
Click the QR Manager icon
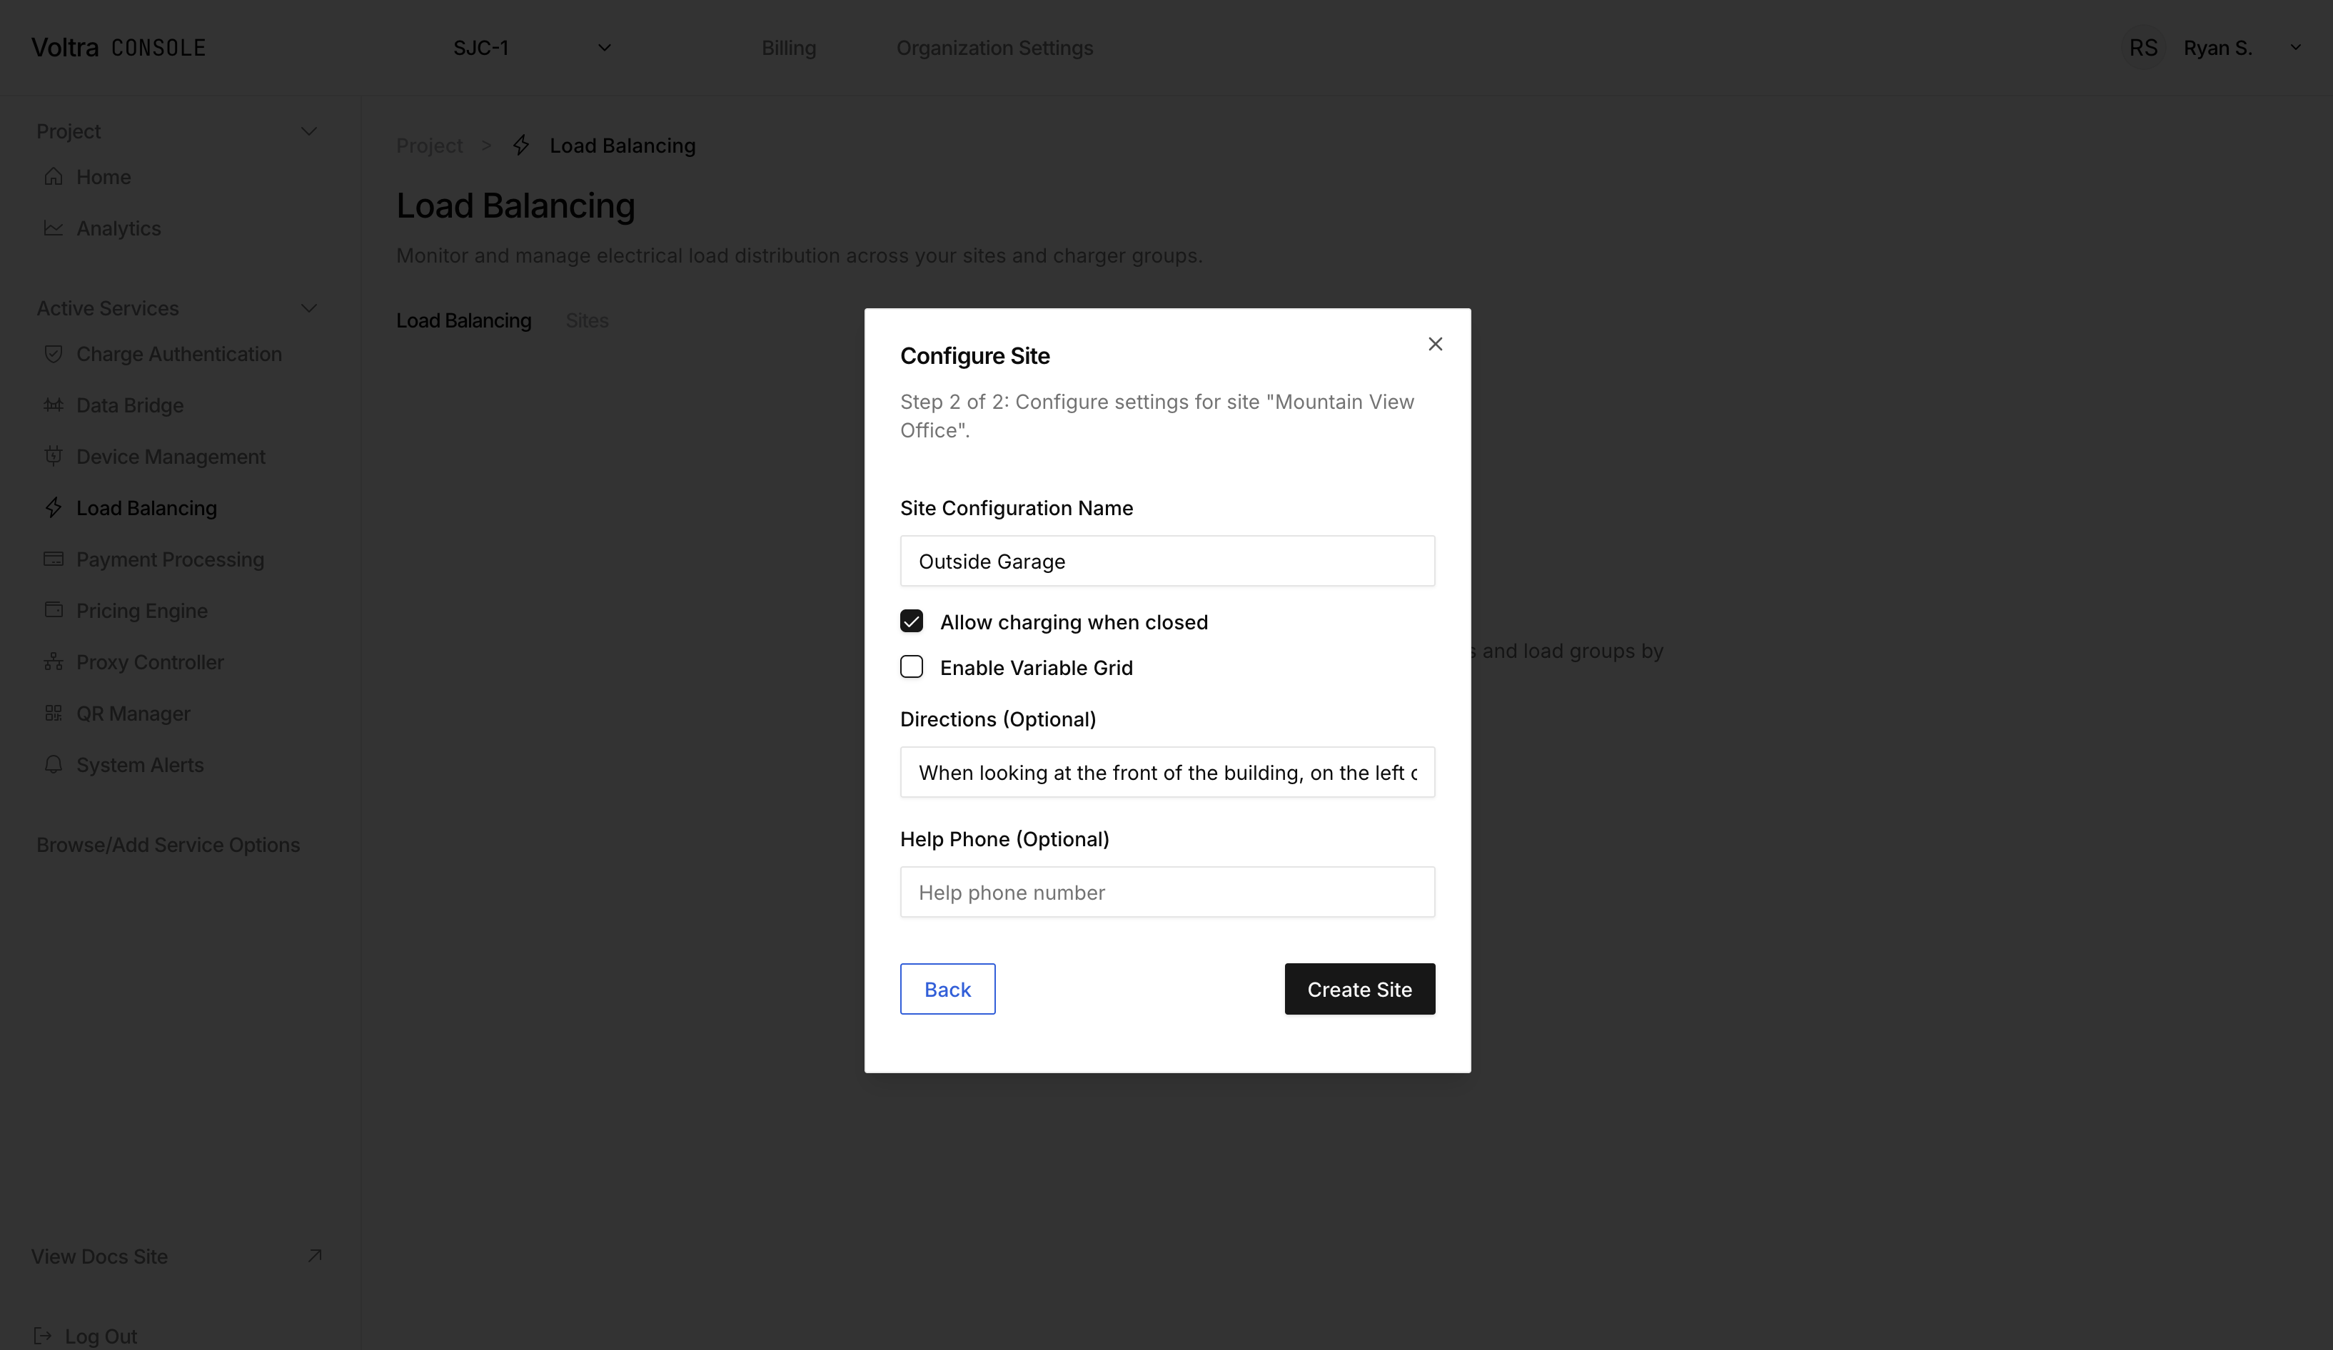(x=53, y=714)
